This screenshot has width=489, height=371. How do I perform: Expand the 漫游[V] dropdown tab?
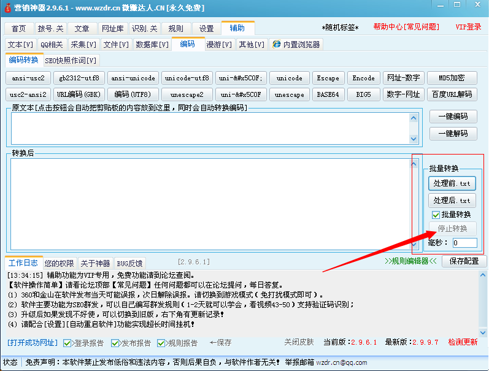click(x=219, y=45)
